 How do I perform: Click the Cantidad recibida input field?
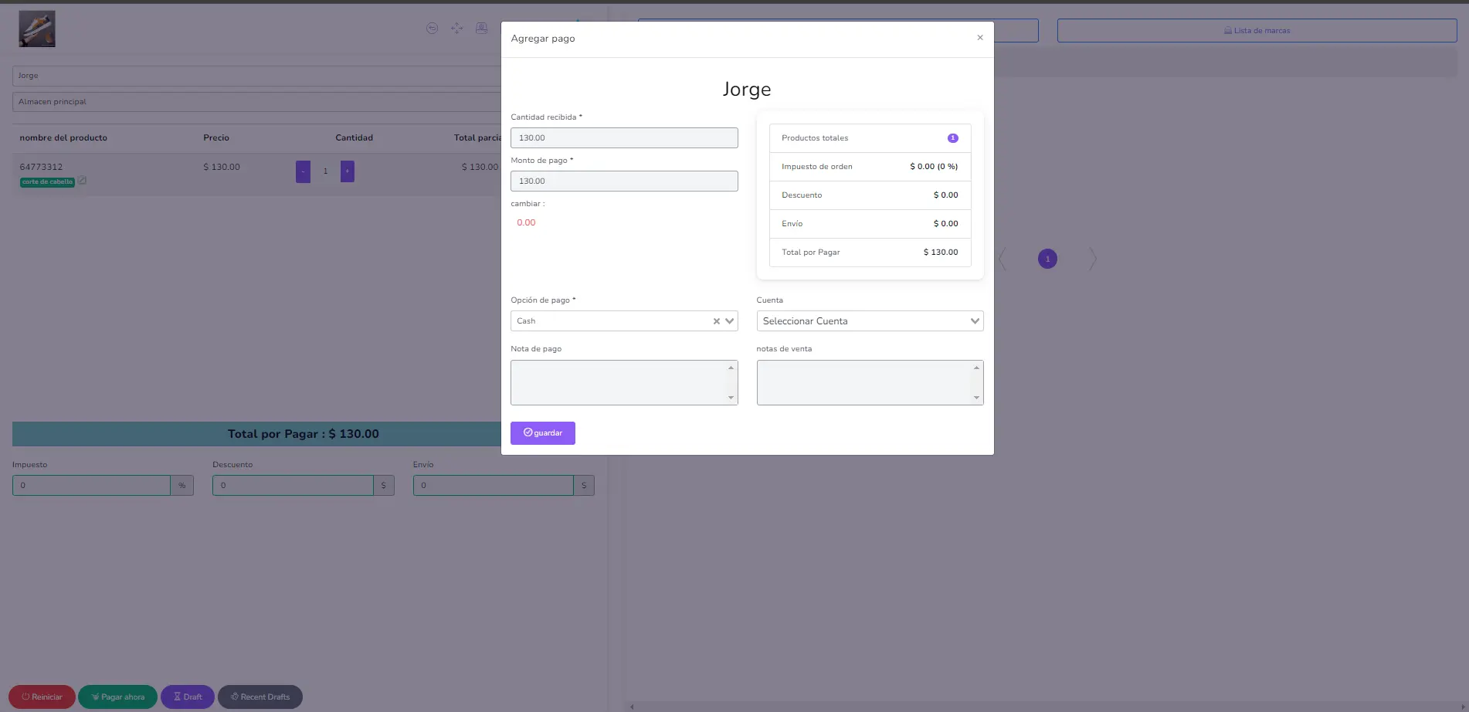coord(623,138)
